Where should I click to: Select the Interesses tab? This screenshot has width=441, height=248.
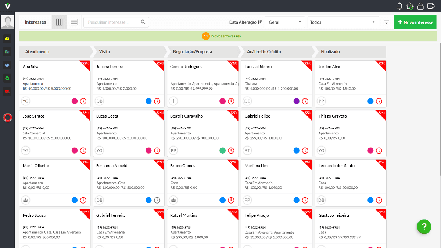[x=35, y=22]
